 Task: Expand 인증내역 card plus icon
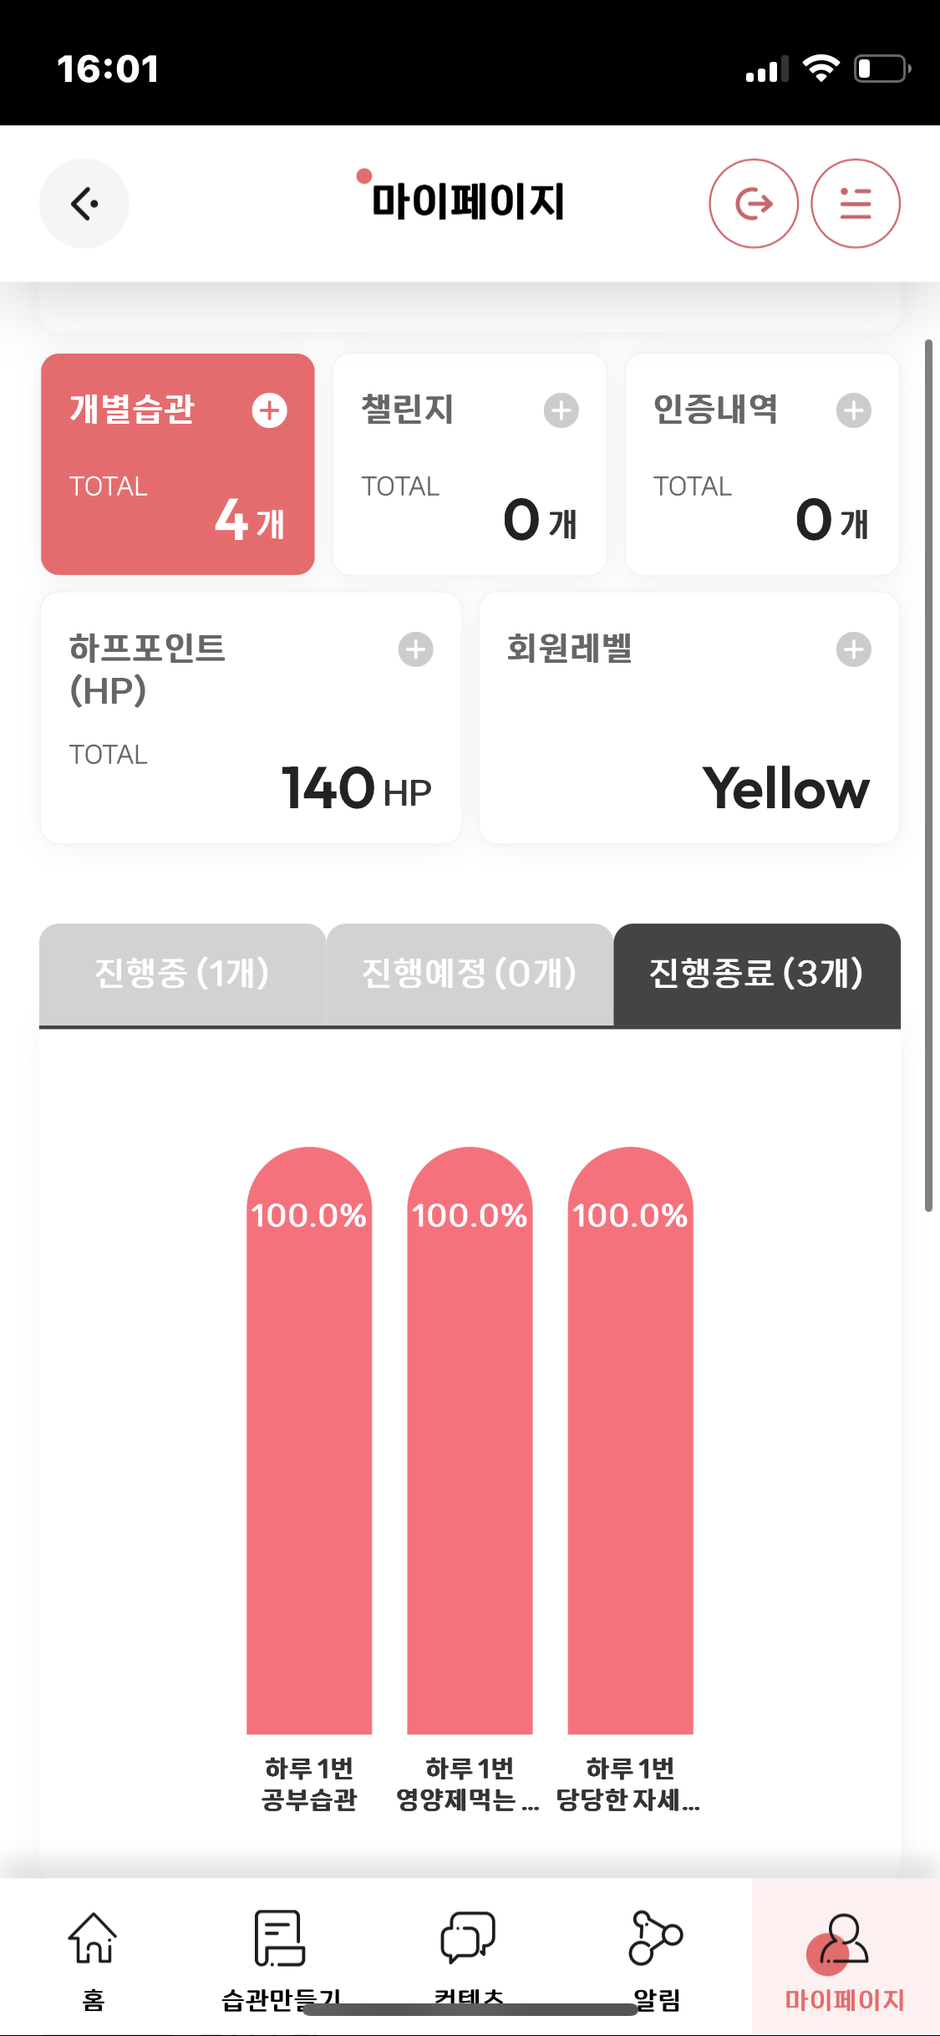(853, 410)
